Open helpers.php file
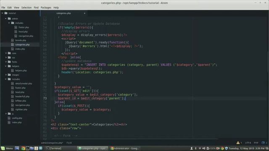 click(21, 70)
